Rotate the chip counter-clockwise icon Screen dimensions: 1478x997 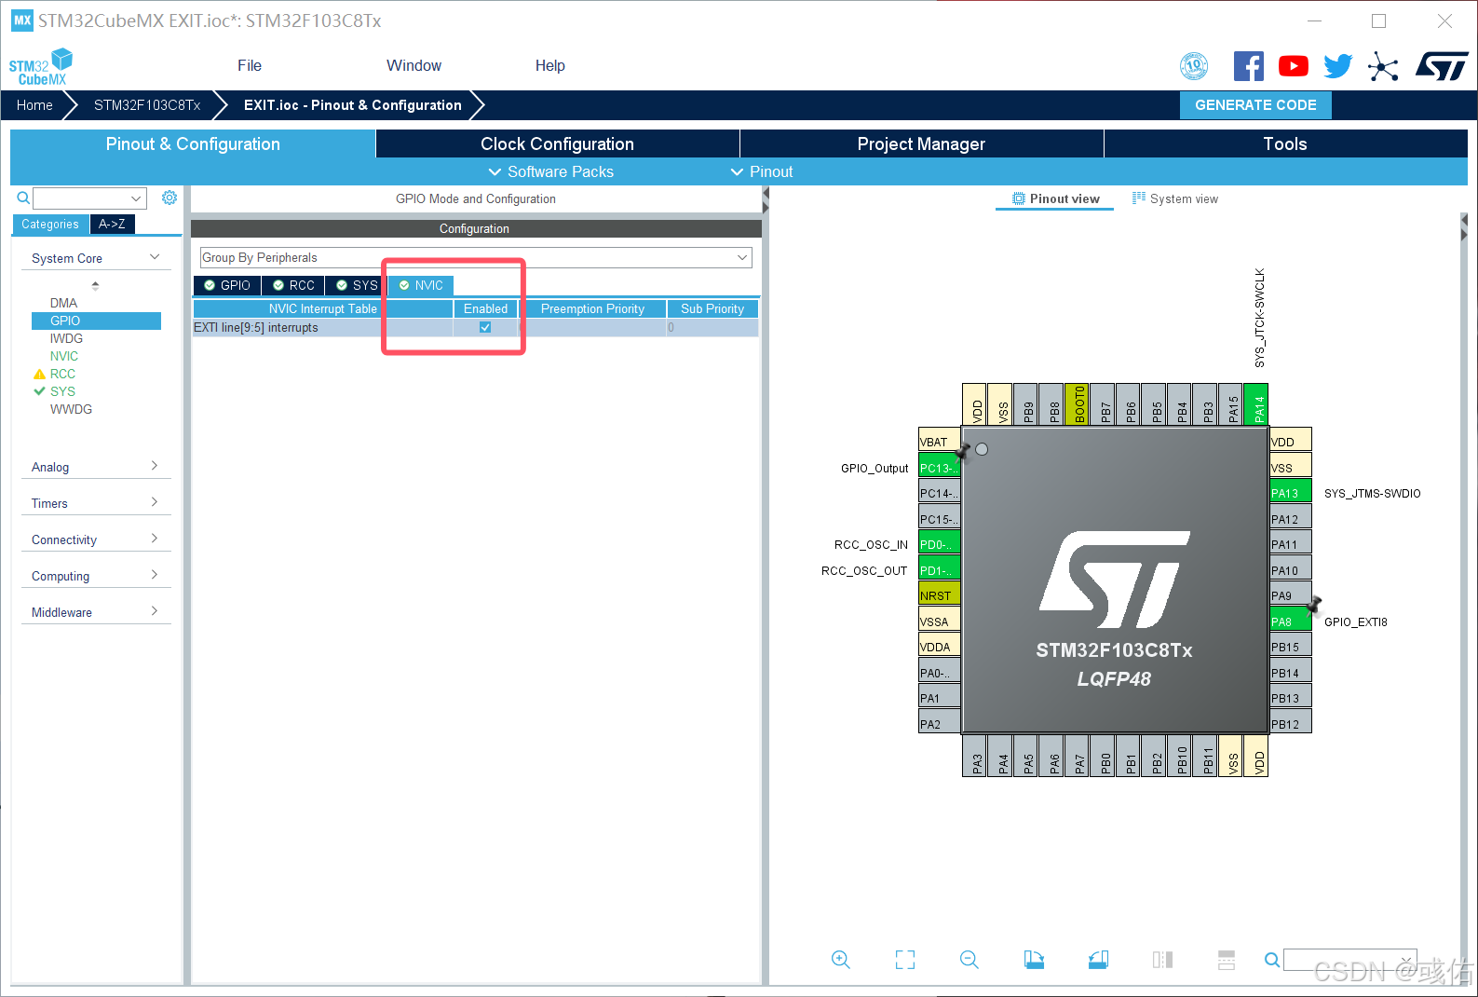pos(1098,960)
